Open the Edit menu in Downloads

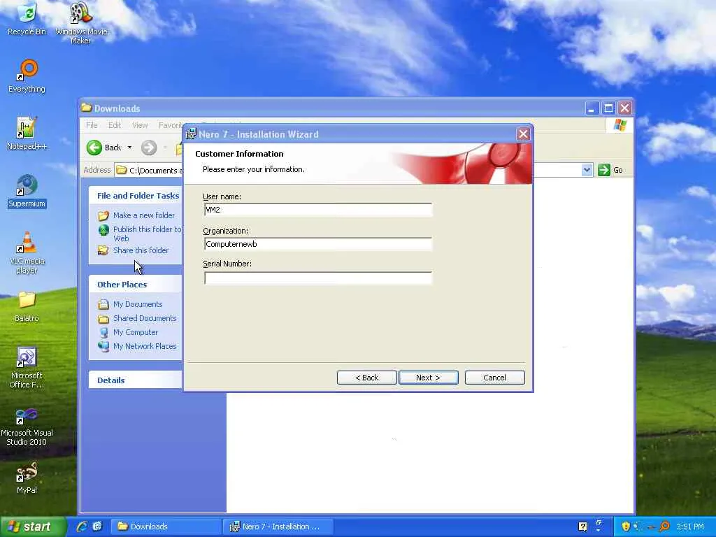pyautogui.click(x=114, y=125)
